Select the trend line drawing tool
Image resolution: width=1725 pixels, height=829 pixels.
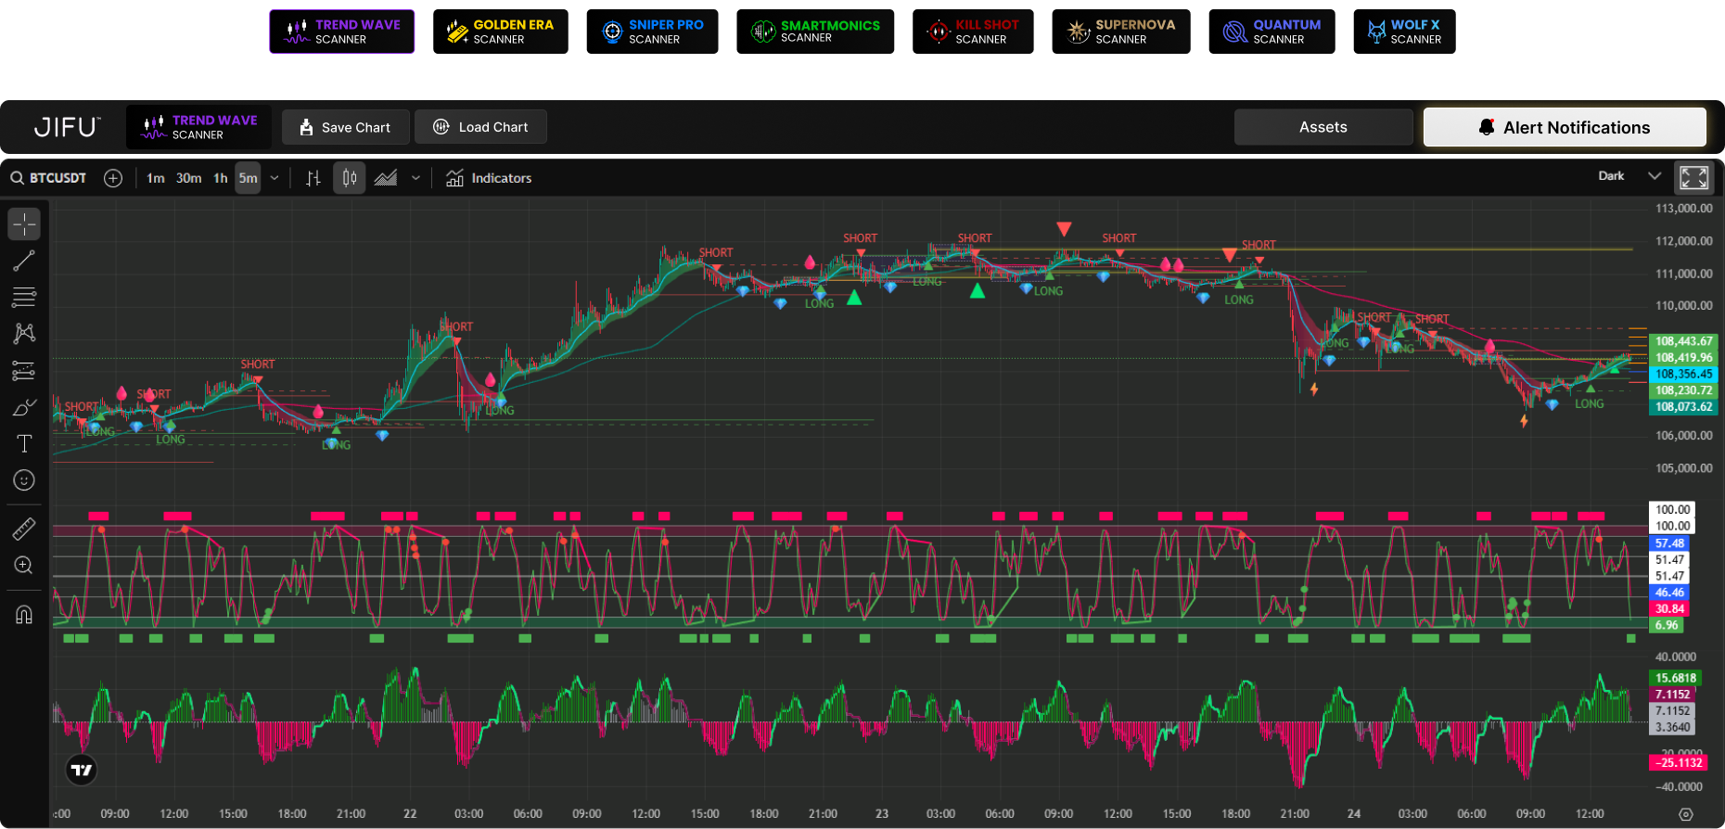24,261
